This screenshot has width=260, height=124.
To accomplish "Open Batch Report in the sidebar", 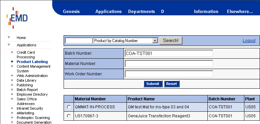I will coord(27,90).
